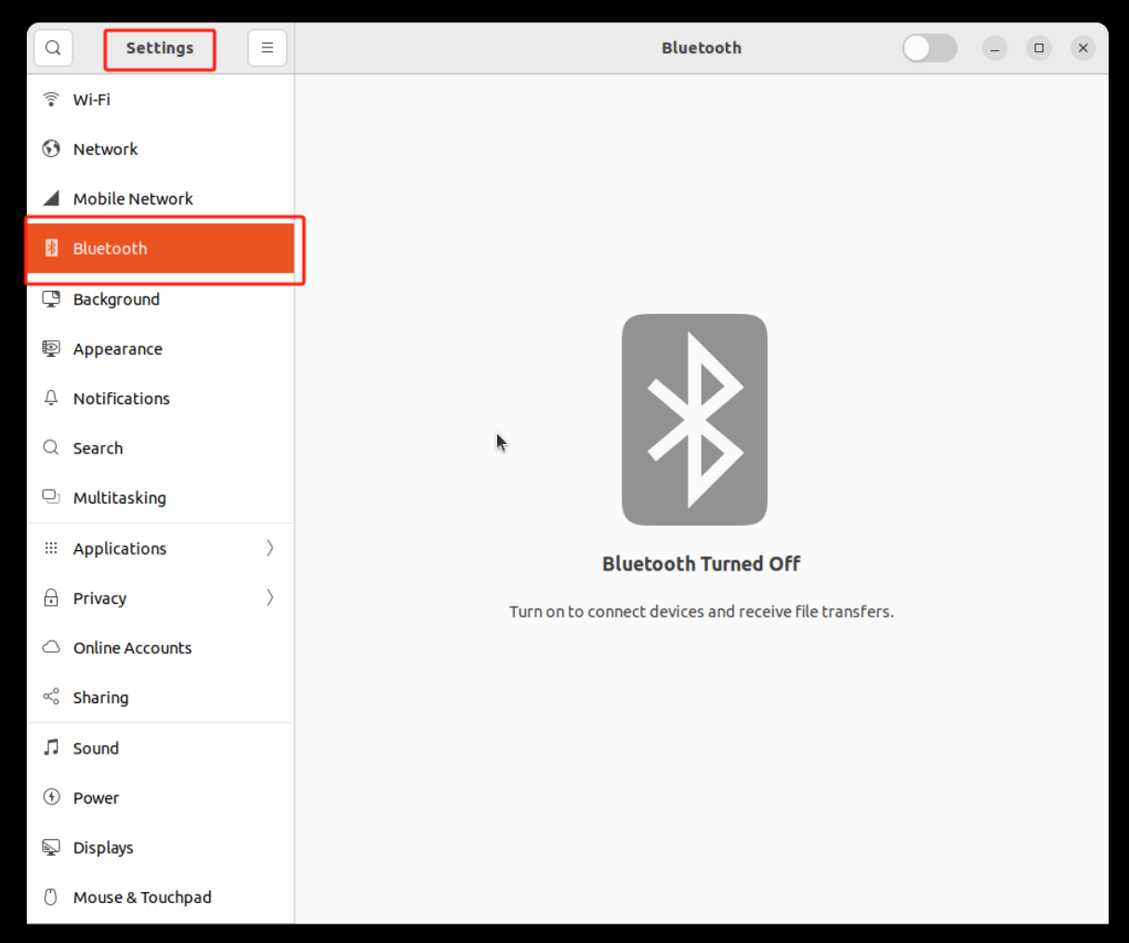Select the Mobile Network signal icon

pos(51,199)
